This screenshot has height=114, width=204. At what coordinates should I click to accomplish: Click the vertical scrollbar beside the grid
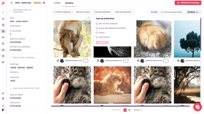tap(201, 34)
